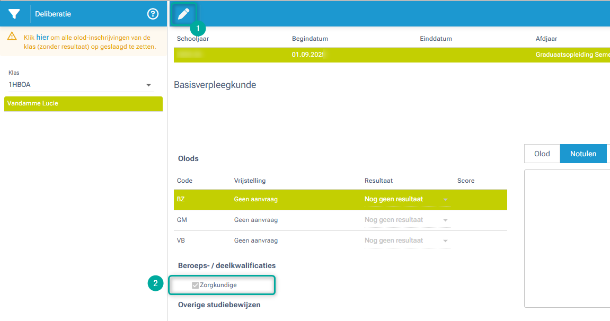Toggle the Zorgkundige checkbox
Screen dimensions: 610x321
(195, 285)
